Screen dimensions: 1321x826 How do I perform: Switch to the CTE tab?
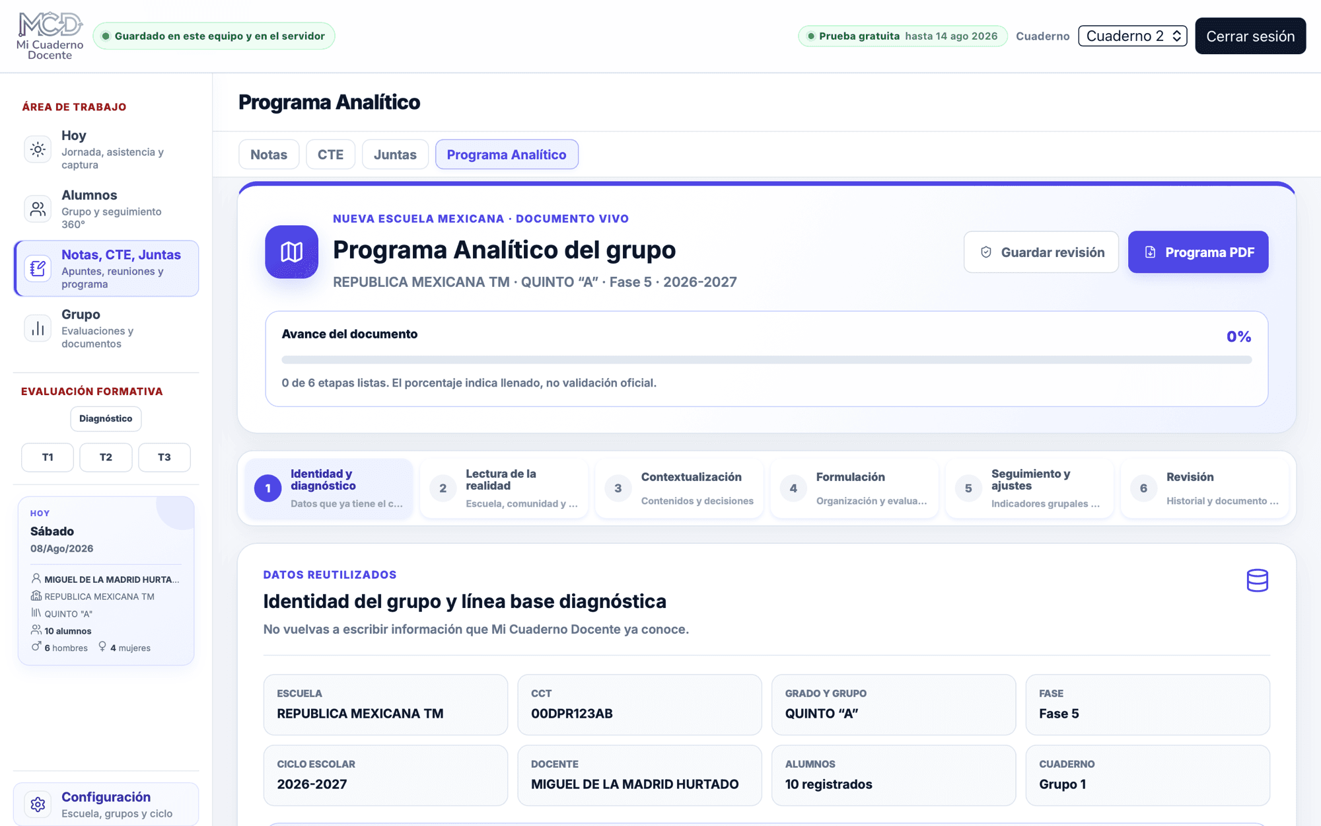330,154
